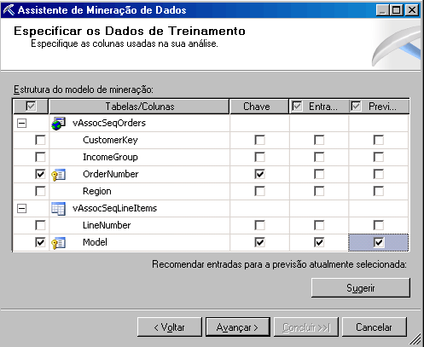
Task: Toggle the select-all checkbox in header row
Action: pyautogui.click(x=31, y=107)
